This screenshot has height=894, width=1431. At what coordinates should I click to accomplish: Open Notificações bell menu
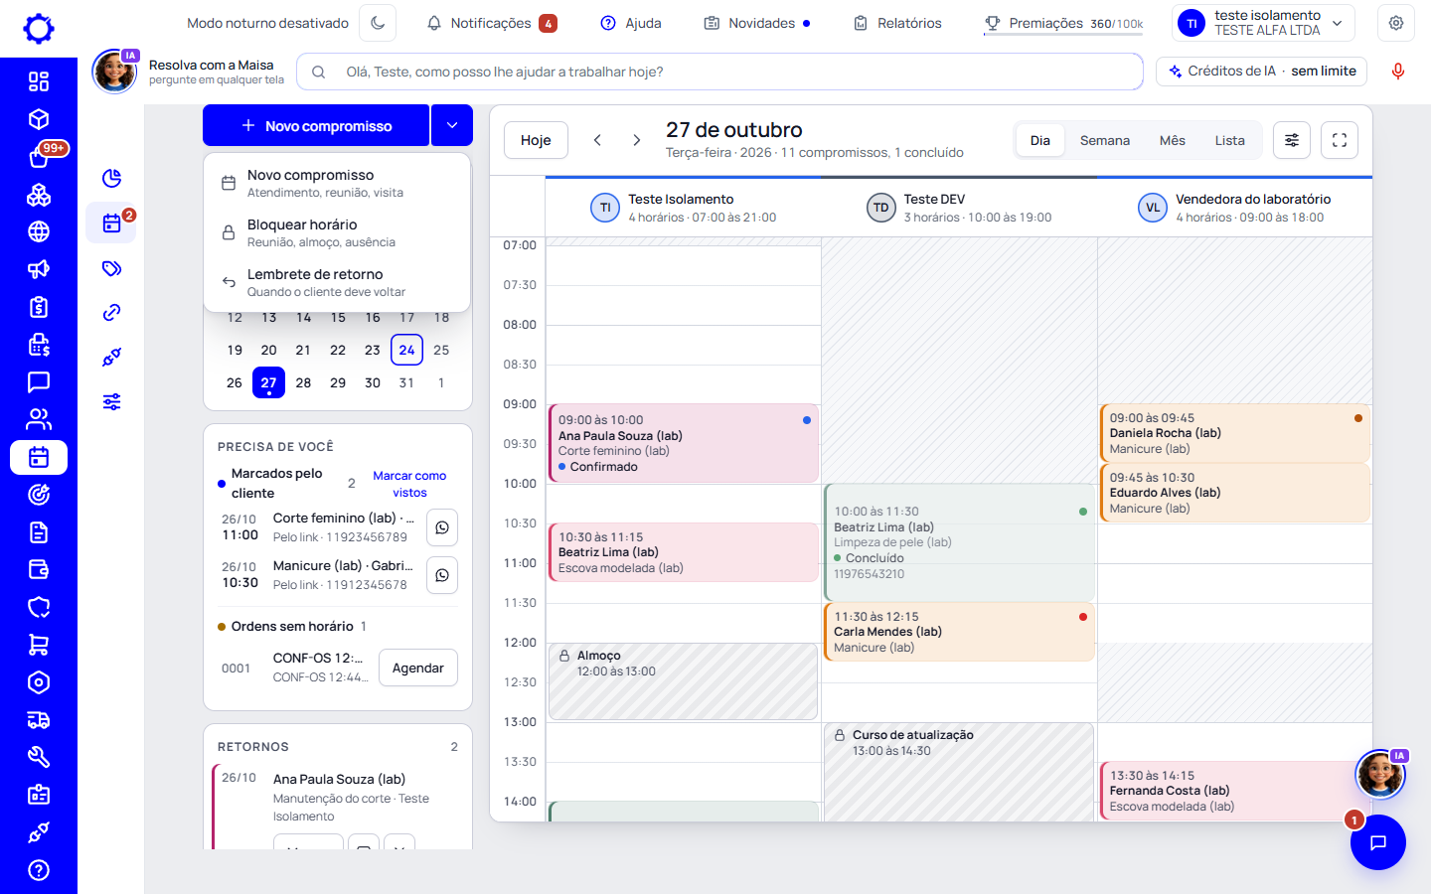[x=491, y=23]
